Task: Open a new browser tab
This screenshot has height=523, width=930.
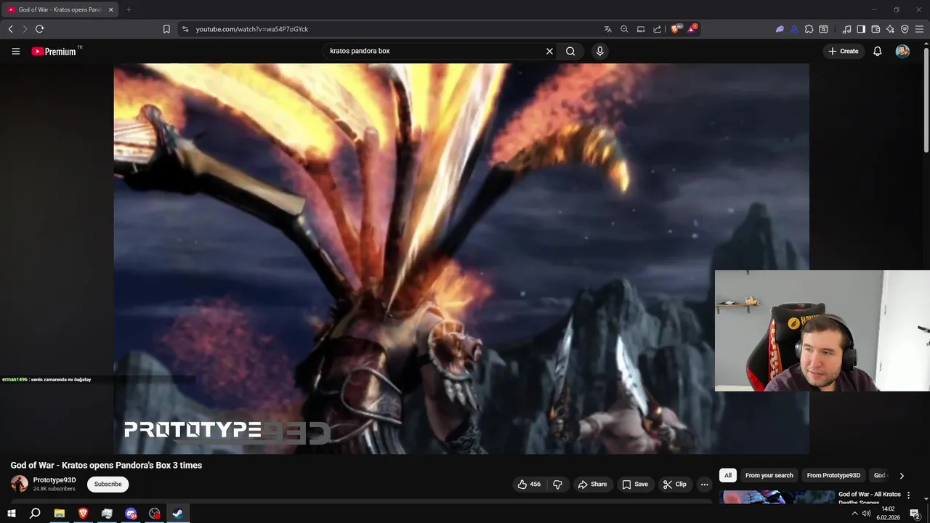Action: pos(129,9)
